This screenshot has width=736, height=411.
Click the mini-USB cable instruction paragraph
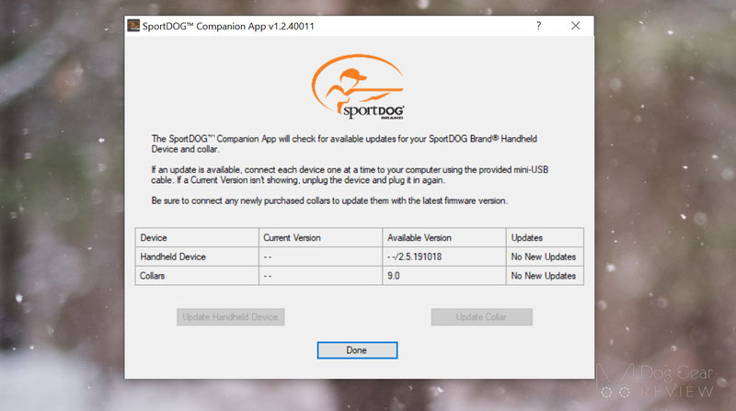tap(350, 175)
